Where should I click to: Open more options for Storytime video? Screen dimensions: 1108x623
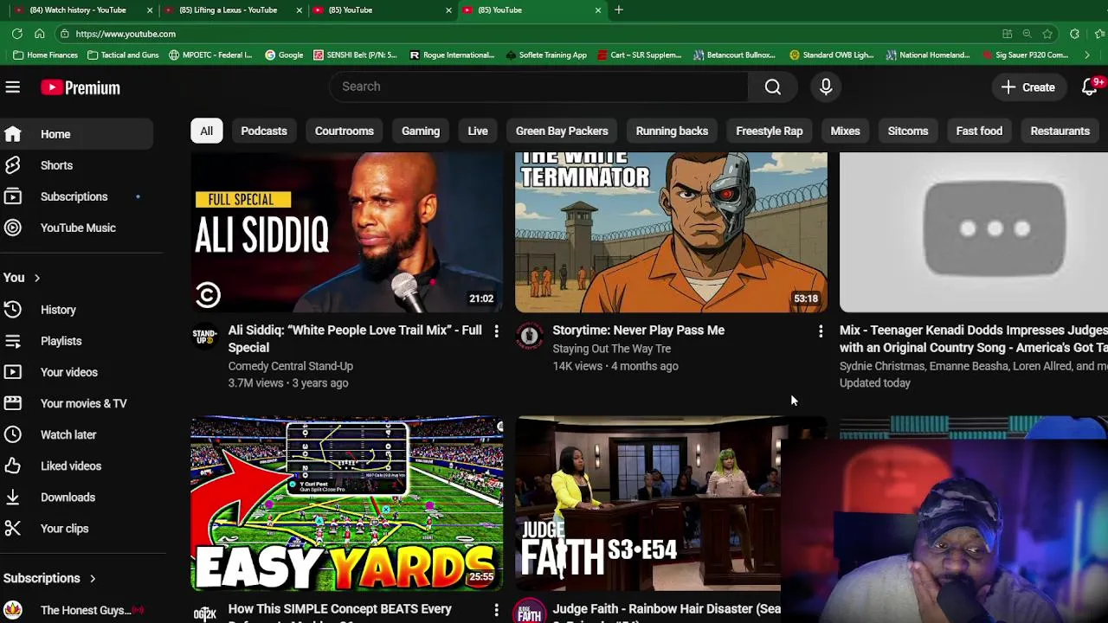[x=821, y=331]
